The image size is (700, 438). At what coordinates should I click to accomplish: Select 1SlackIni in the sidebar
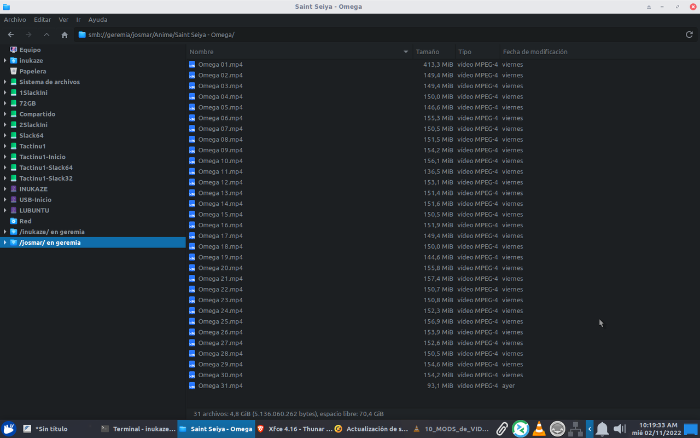(x=33, y=93)
